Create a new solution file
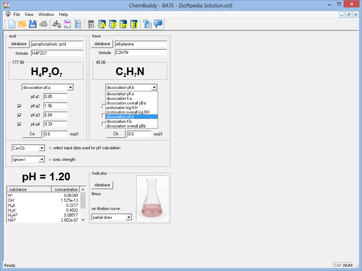 [12, 24]
